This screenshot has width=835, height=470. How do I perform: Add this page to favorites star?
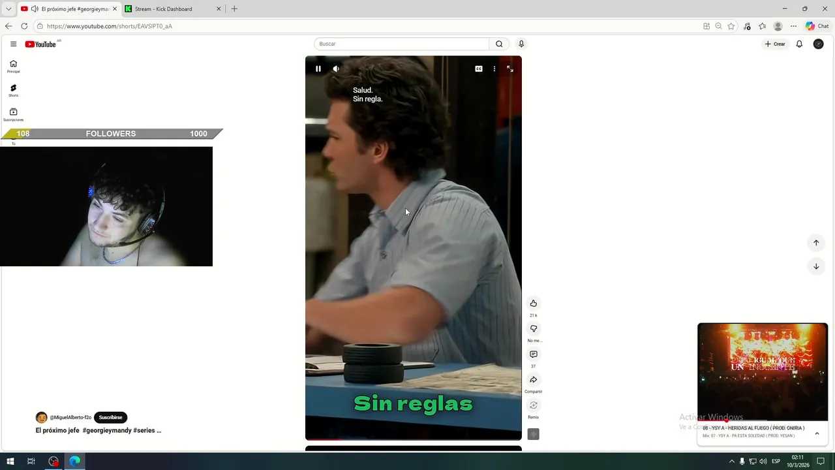click(731, 26)
